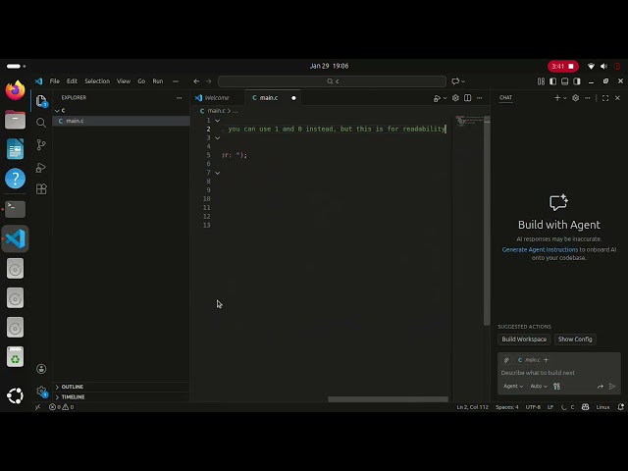Go back using the navigation arrow

click(196, 81)
